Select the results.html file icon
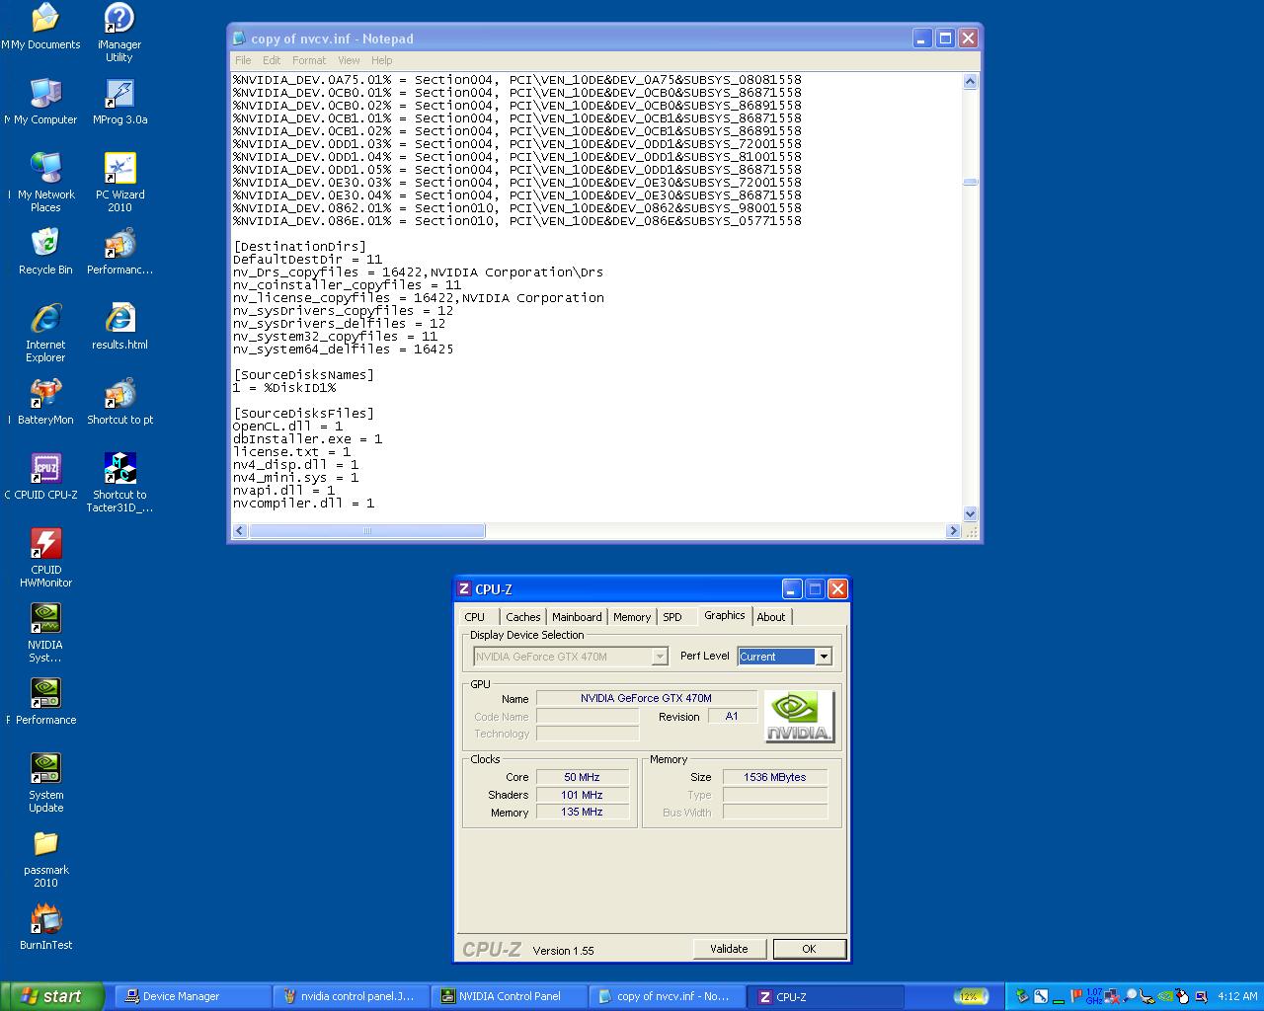Screen dimensions: 1264x1011 [119, 326]
